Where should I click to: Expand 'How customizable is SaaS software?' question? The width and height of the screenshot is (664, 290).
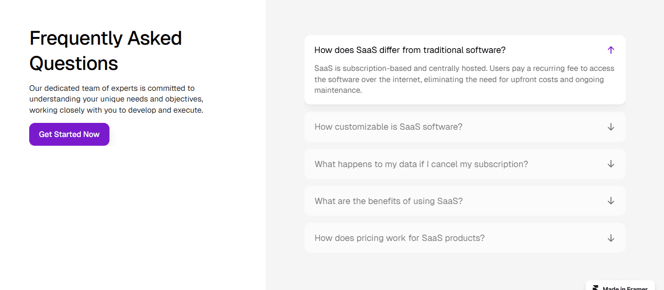pyautogui.click(x=465, y=127)
